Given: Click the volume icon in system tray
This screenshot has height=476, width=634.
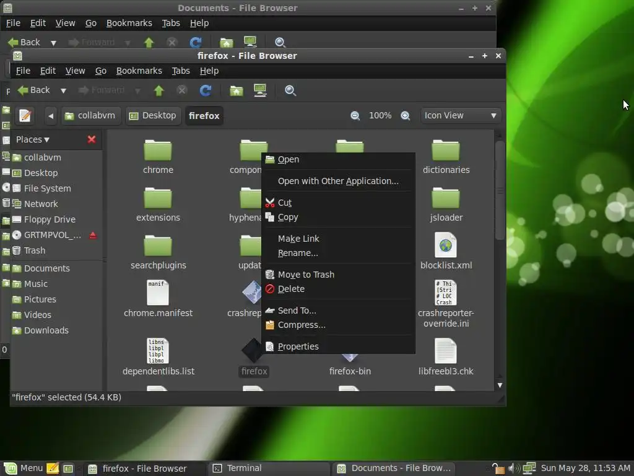Looking at the screenshot, I should [514, 469].
